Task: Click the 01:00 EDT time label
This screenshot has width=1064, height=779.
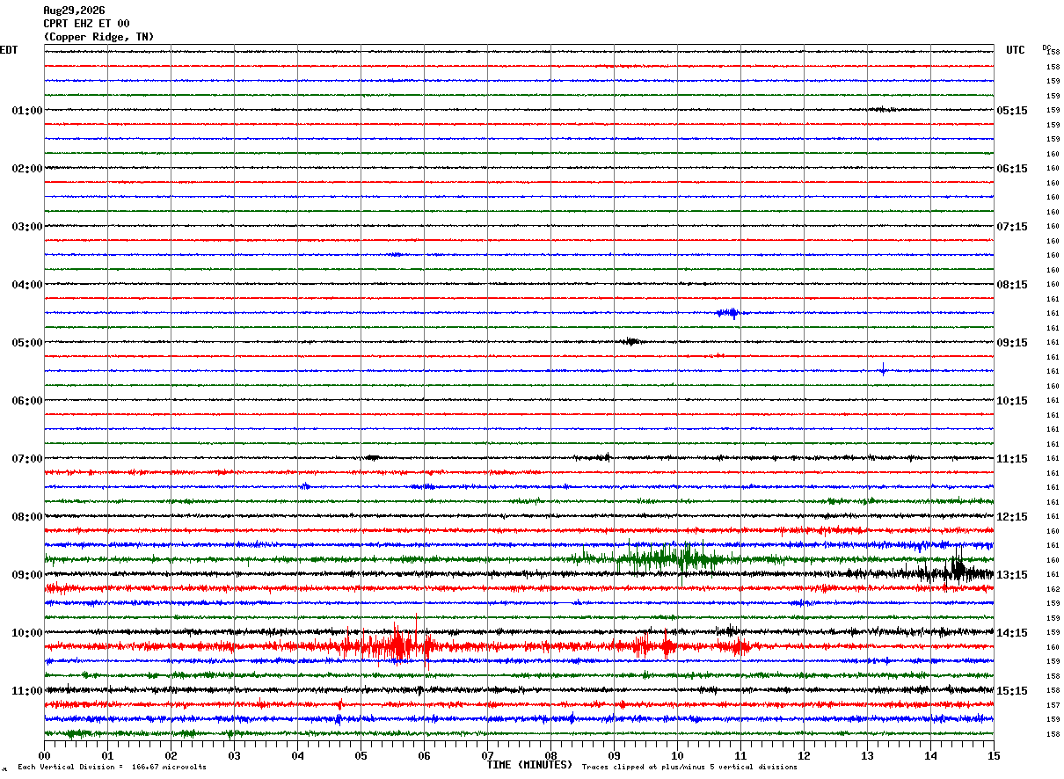Action: 26,111
